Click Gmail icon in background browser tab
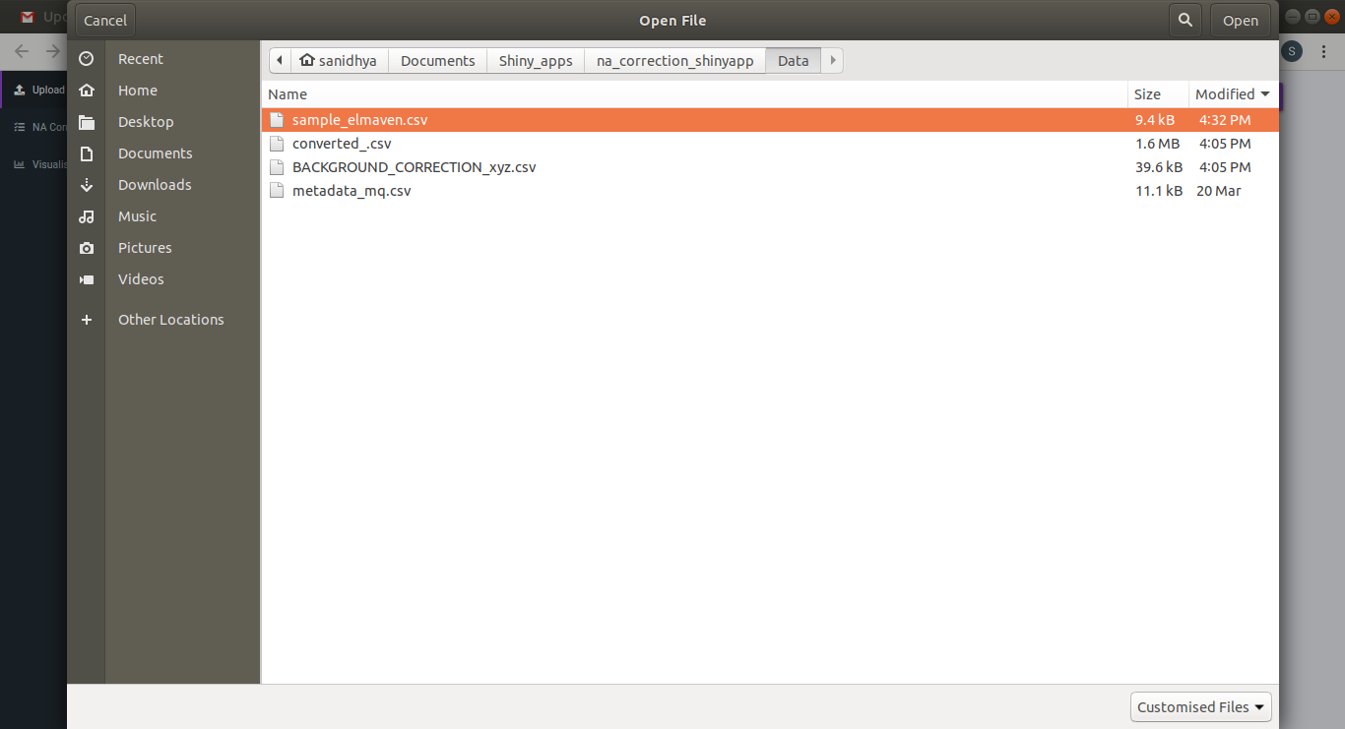 coord(28,17)
